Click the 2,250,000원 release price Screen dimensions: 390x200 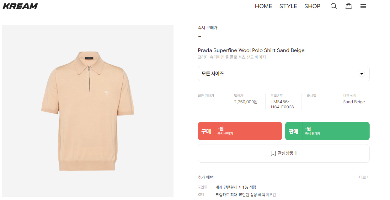point(246,102)
